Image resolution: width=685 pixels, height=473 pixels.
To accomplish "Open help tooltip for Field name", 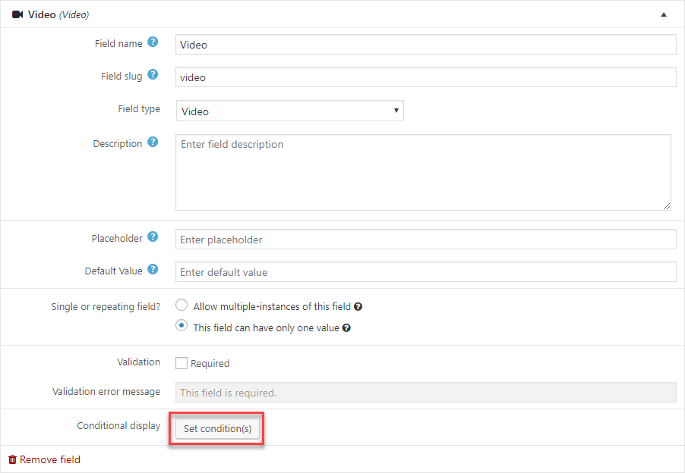I will pyautogui.click(x=153, y=42).
